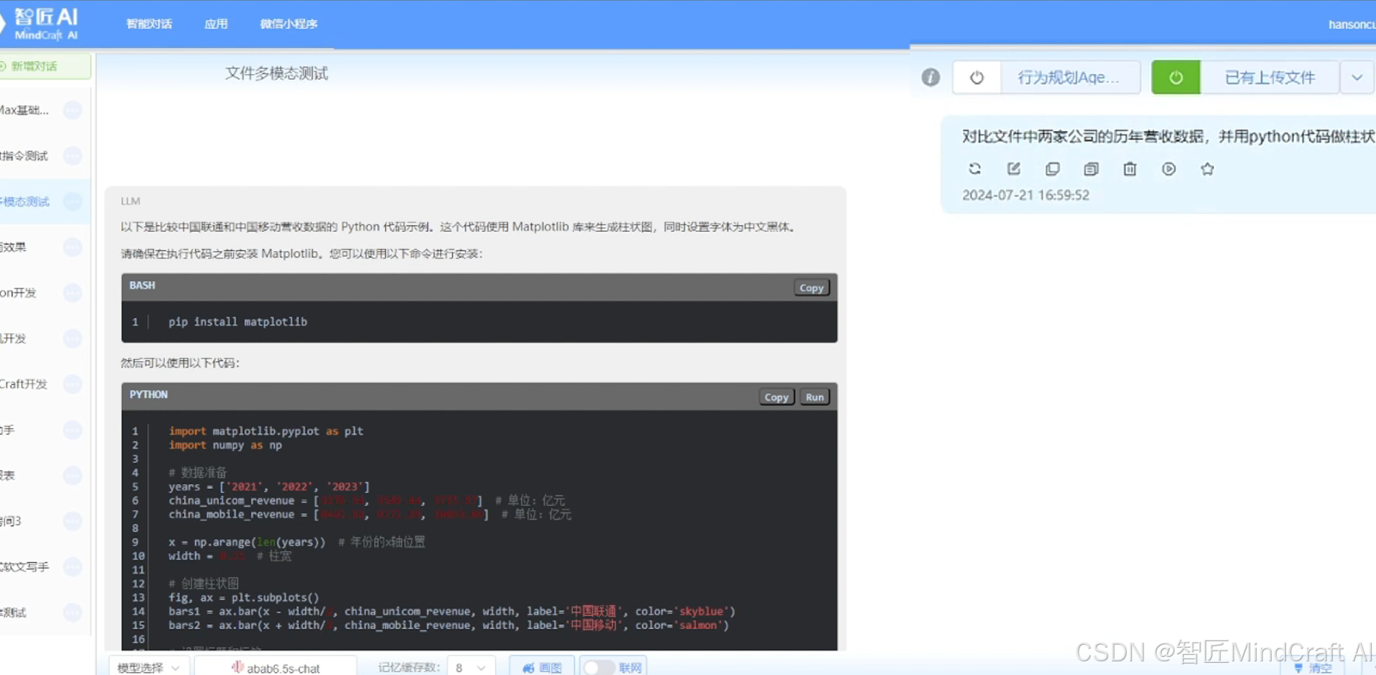Click the 行为规划Age... button
The image size is (1376, 675).
pyautogui.click(x=1069, y=77)
